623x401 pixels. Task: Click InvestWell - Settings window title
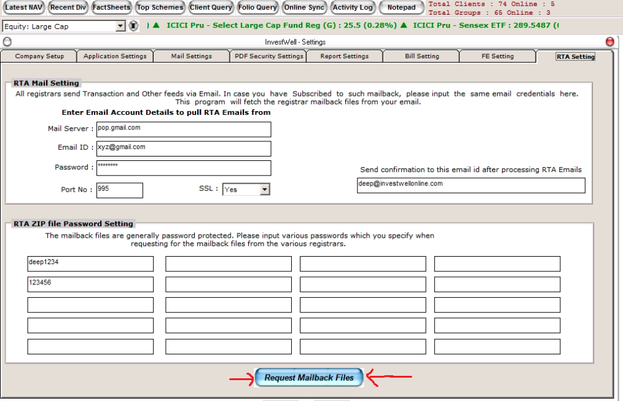[295, 42]
